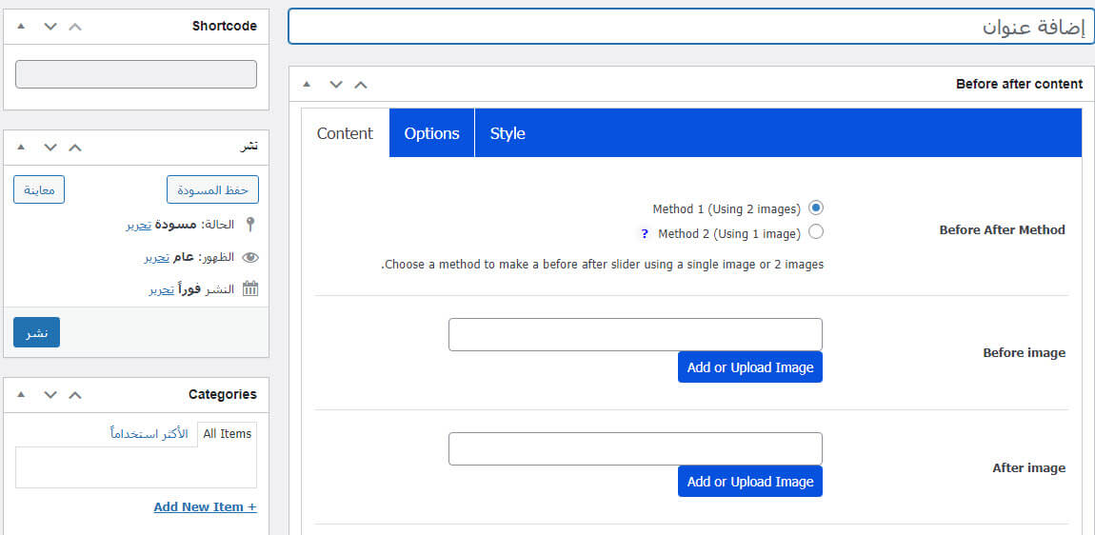Move Publish panel down with arrow icon
This screenshot has width=1095, height=535.
tap(50, 147)
